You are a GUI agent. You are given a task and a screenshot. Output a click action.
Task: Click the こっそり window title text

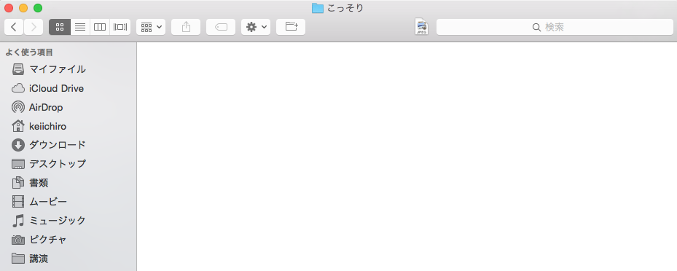pyautogui.click(x=345, y=8)
